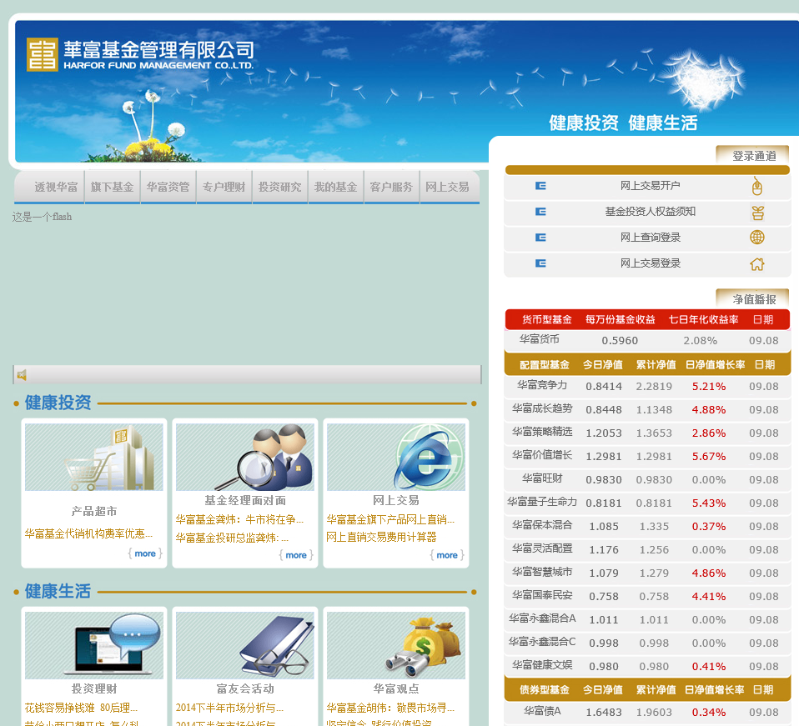The height and width of the screenshot is (726, 799).
Task: Click fund name 华富货币
Action: click(539, 339)
